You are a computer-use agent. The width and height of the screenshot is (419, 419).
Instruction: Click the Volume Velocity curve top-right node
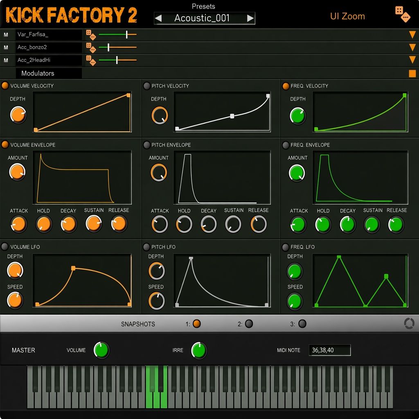pyautogui.click(x=128, y=95)
